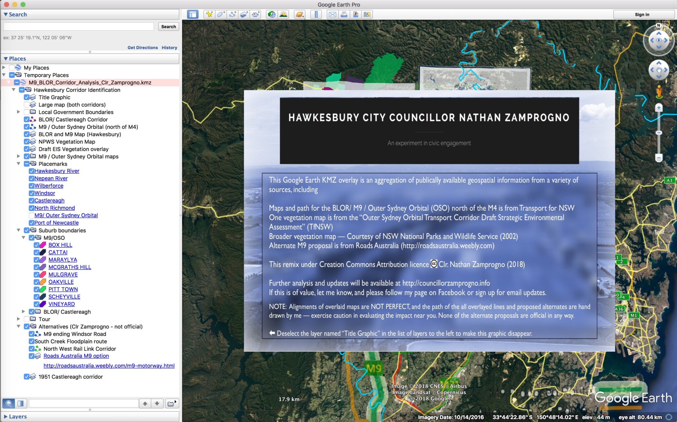677x422 pixels.
Task: Collapse the Search panel header
Action: coord(6,14)
